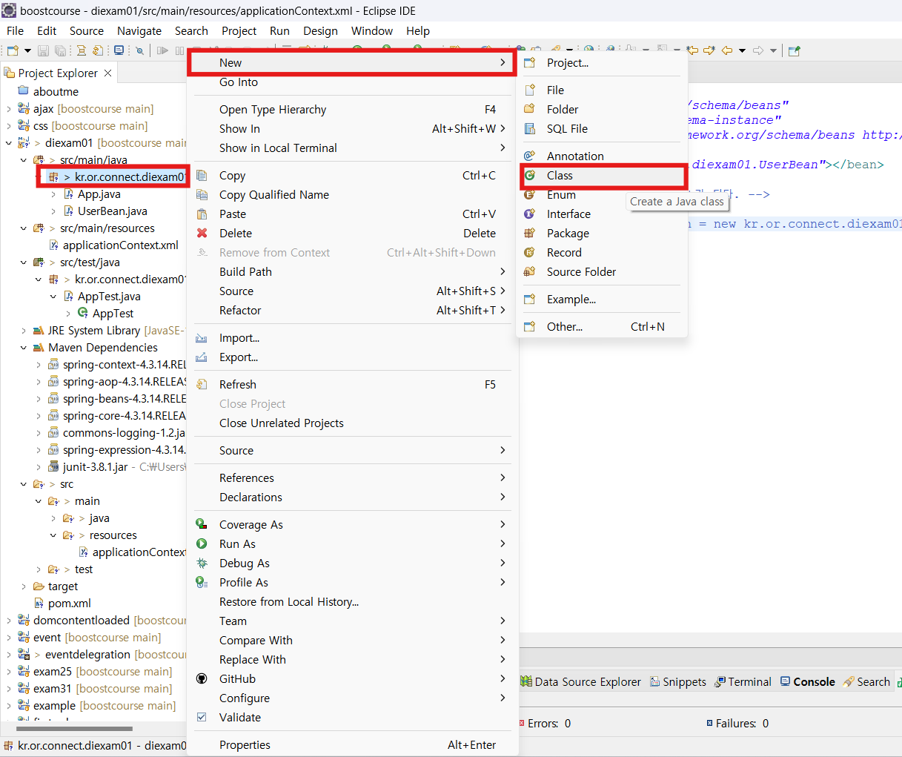Select Go Into from context menu
902x757 pixels.
[353, 82]
